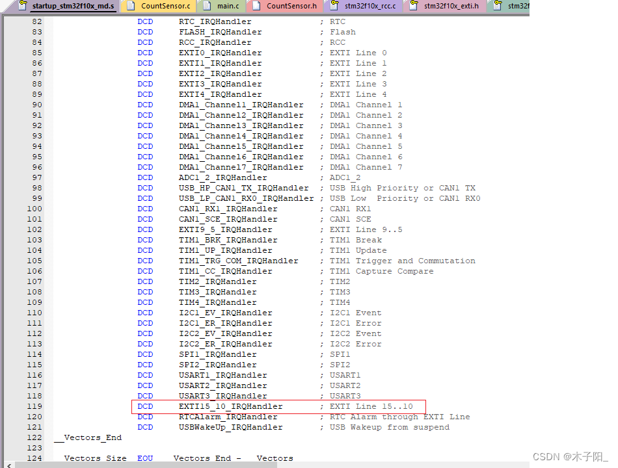
Task: Click the comment 'EXTI Line 15..10'
Action: coord(371,406)
